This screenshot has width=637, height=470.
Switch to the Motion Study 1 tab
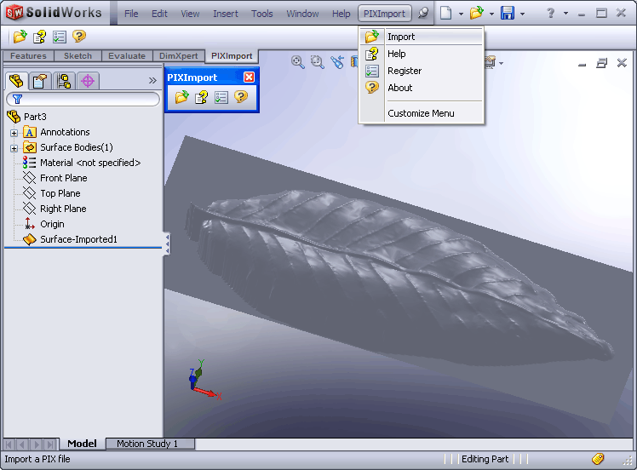click(150, 444)
